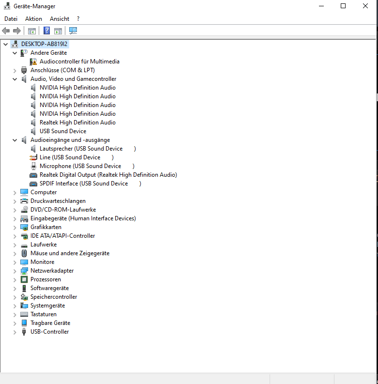Click the Forward arrow toolbar icon
378x384 pixels.
(16, 31)
